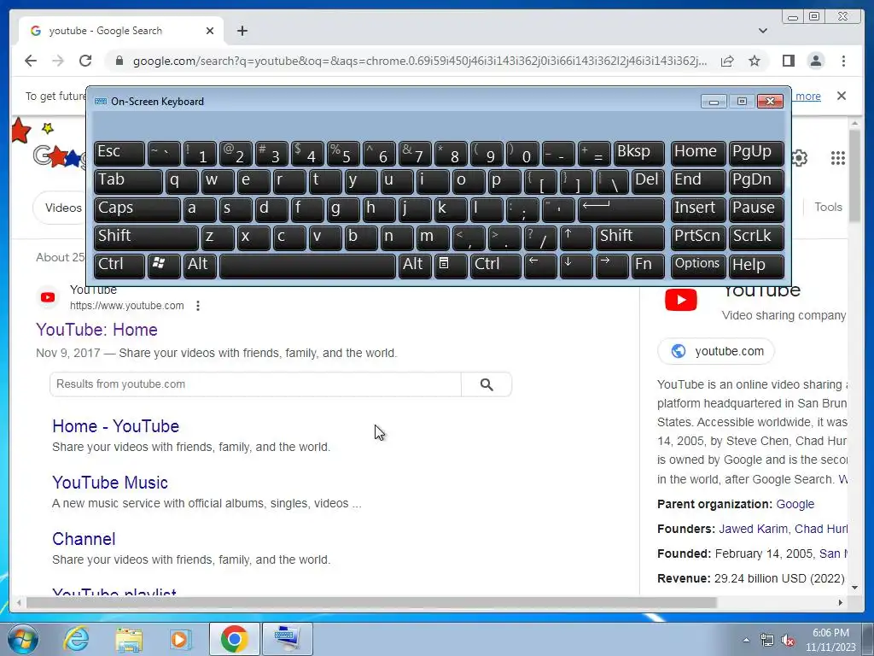The width and height of the screenshot is (874, 656).
Task: Tap the PrtScn key on keyboard
Action: point(698,237)
